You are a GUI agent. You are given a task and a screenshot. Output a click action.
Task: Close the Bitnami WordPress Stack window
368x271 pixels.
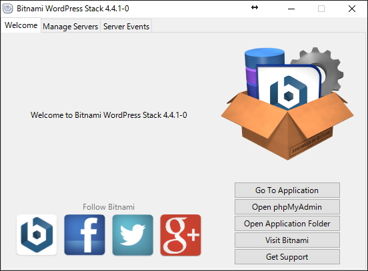352,9
